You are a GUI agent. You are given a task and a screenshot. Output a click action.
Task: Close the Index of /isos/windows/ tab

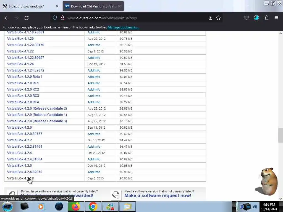tap(57, 6)
